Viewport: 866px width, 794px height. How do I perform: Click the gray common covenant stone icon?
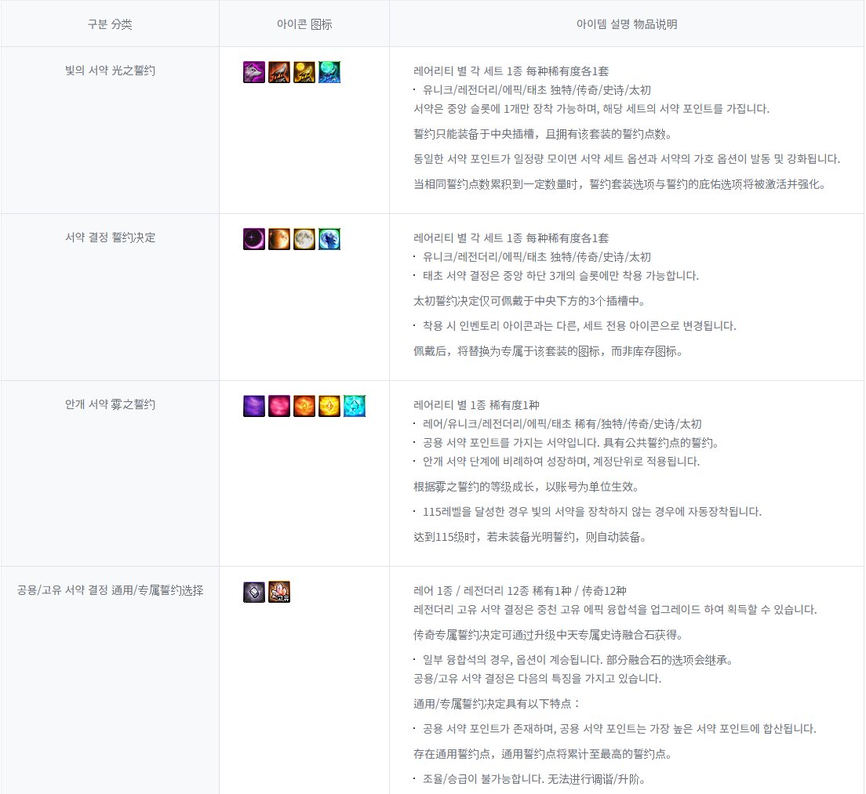click(254, 592)
